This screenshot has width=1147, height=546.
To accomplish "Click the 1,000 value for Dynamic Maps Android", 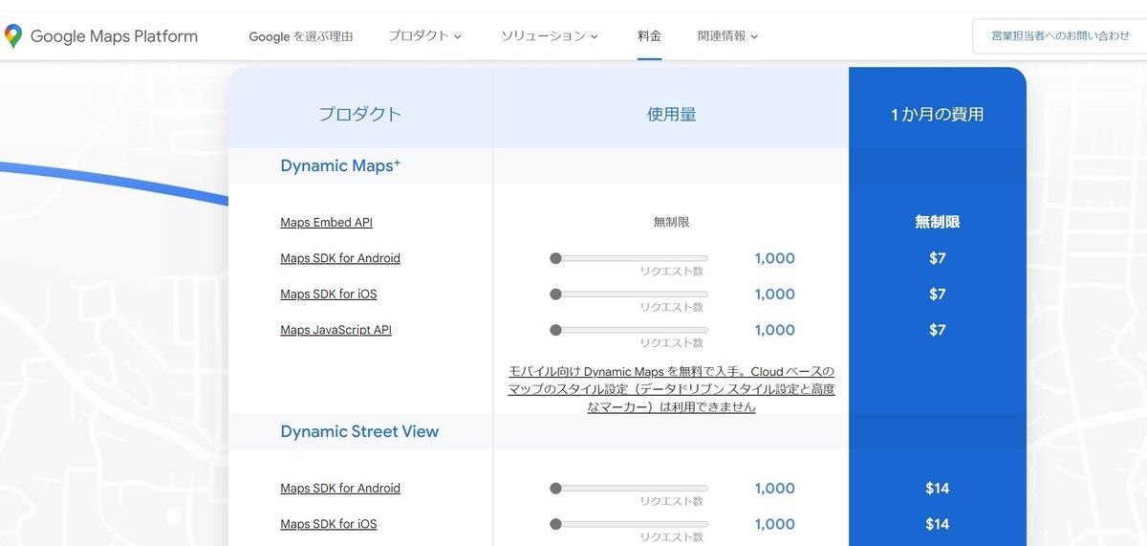I will (x=774, y=258).
